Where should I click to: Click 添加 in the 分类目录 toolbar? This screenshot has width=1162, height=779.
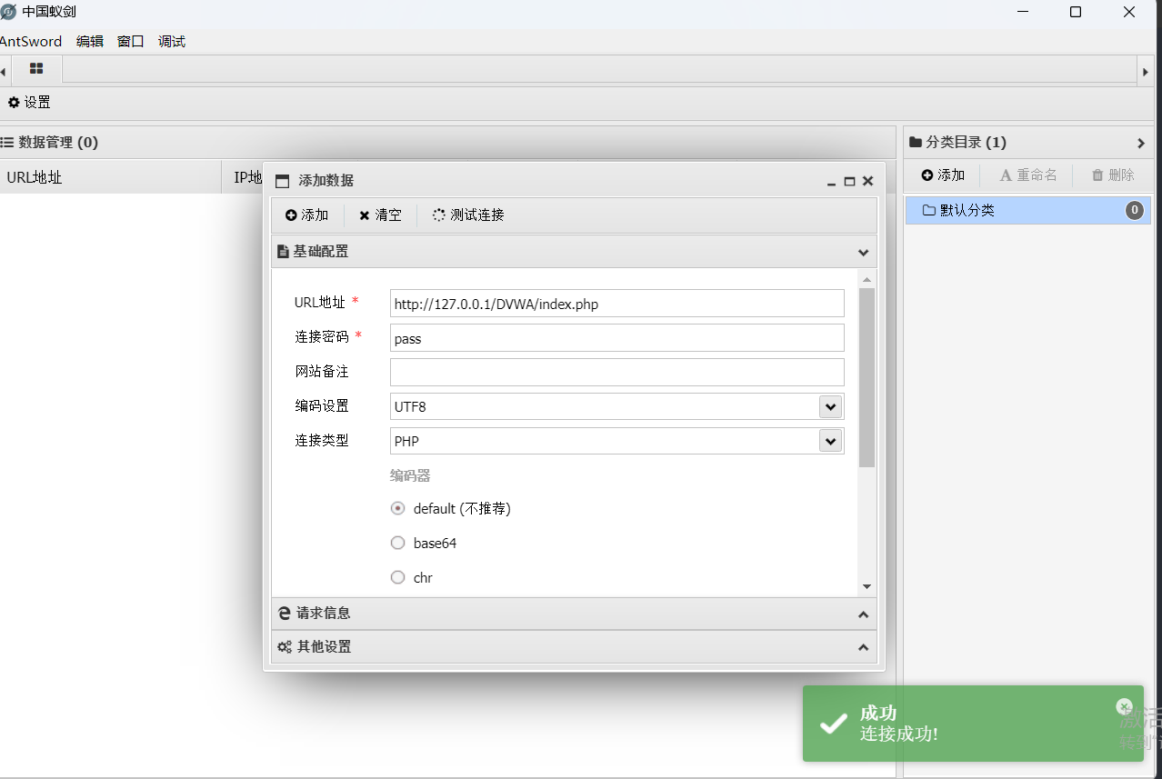tap(943, 175)
